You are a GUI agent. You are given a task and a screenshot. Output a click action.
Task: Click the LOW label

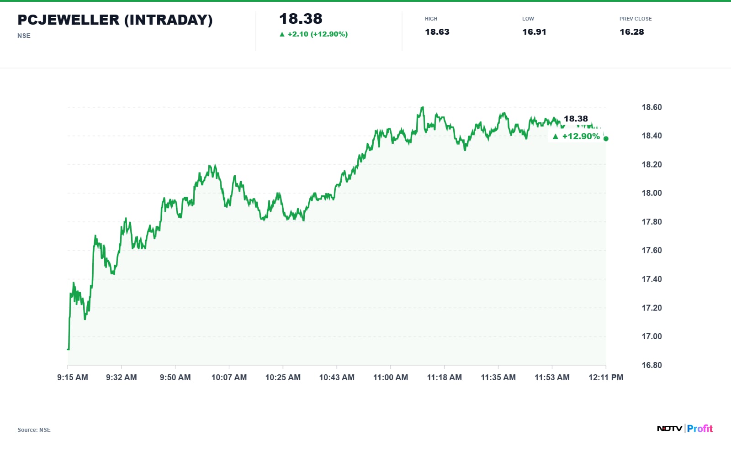pos(528,19)
